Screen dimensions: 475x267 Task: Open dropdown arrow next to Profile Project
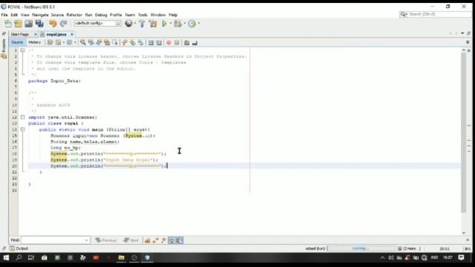(x=199, y=23)
